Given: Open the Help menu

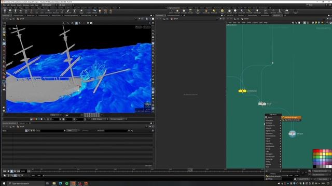Looking at the screenshot, I should (x=37, y=5).
